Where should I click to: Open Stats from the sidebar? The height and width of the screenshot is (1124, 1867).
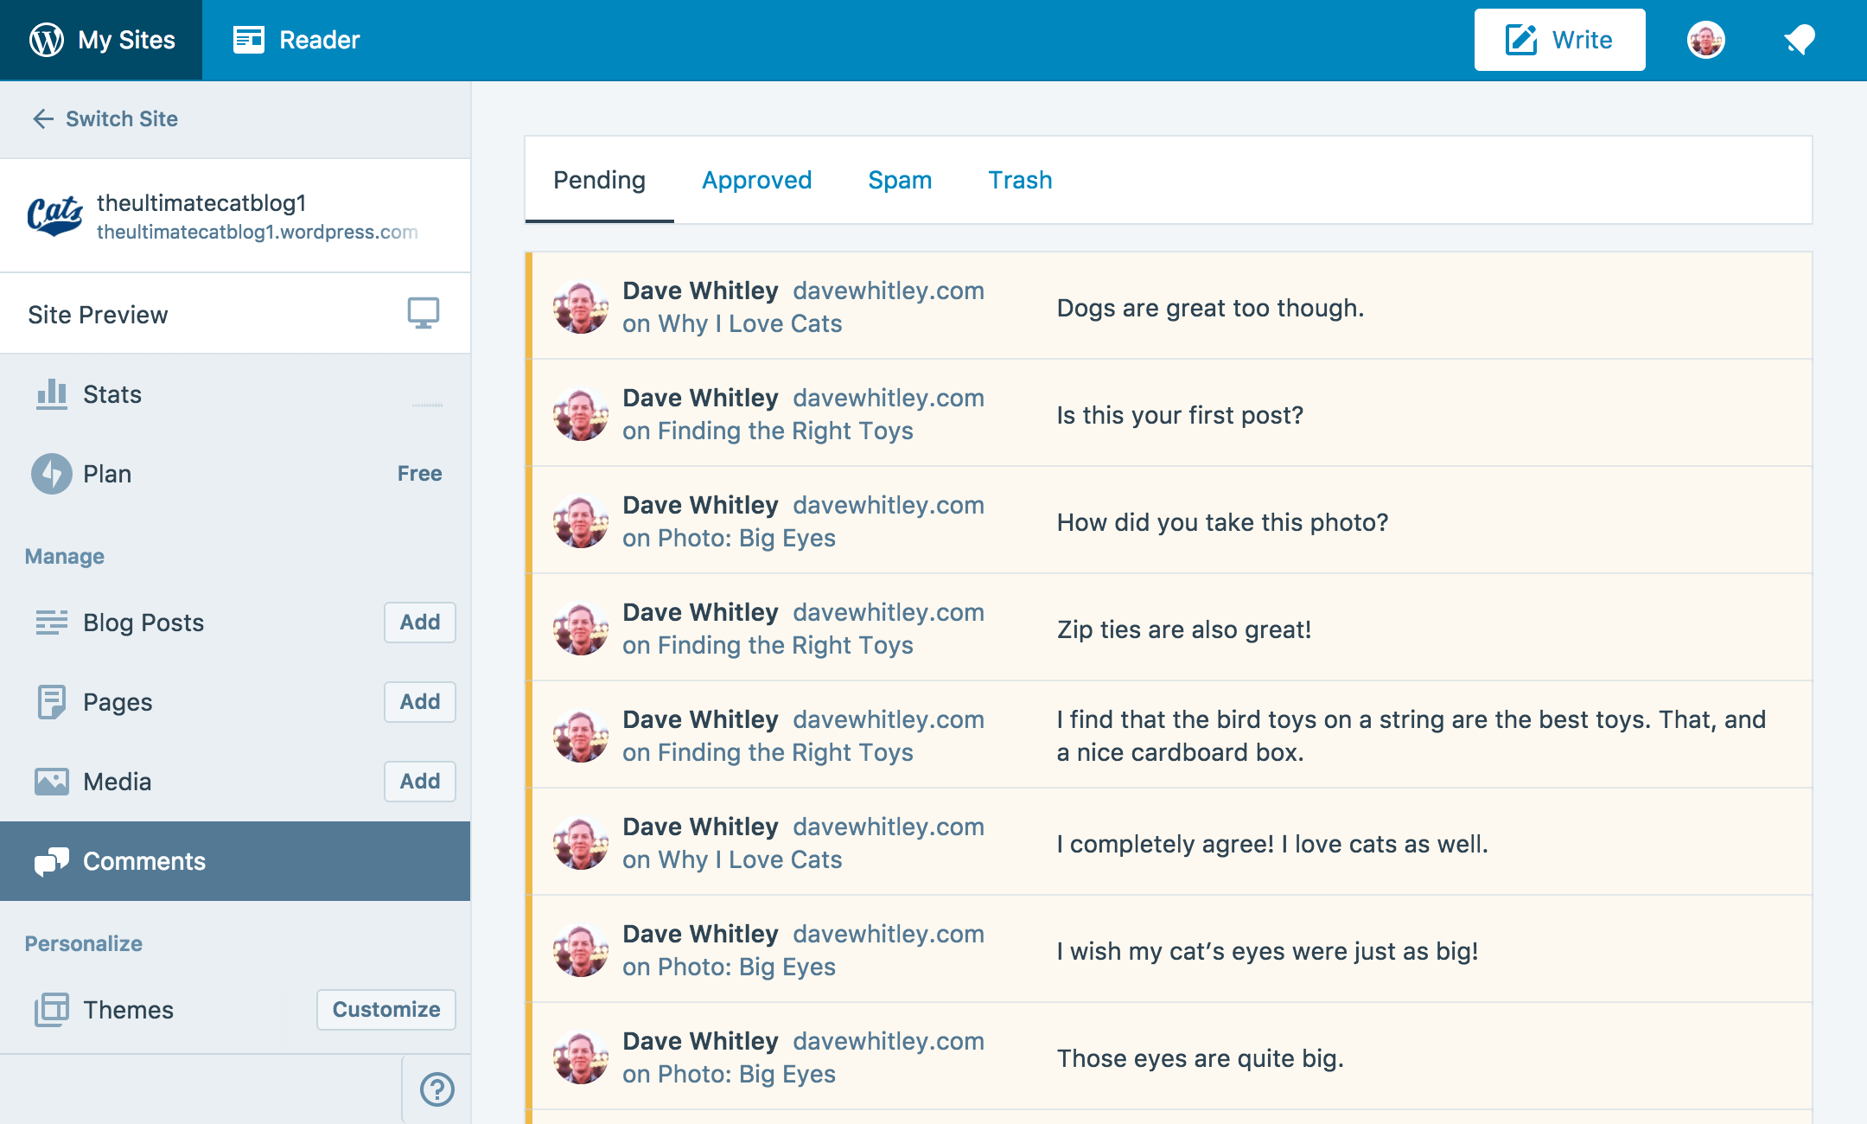(112, 394)
